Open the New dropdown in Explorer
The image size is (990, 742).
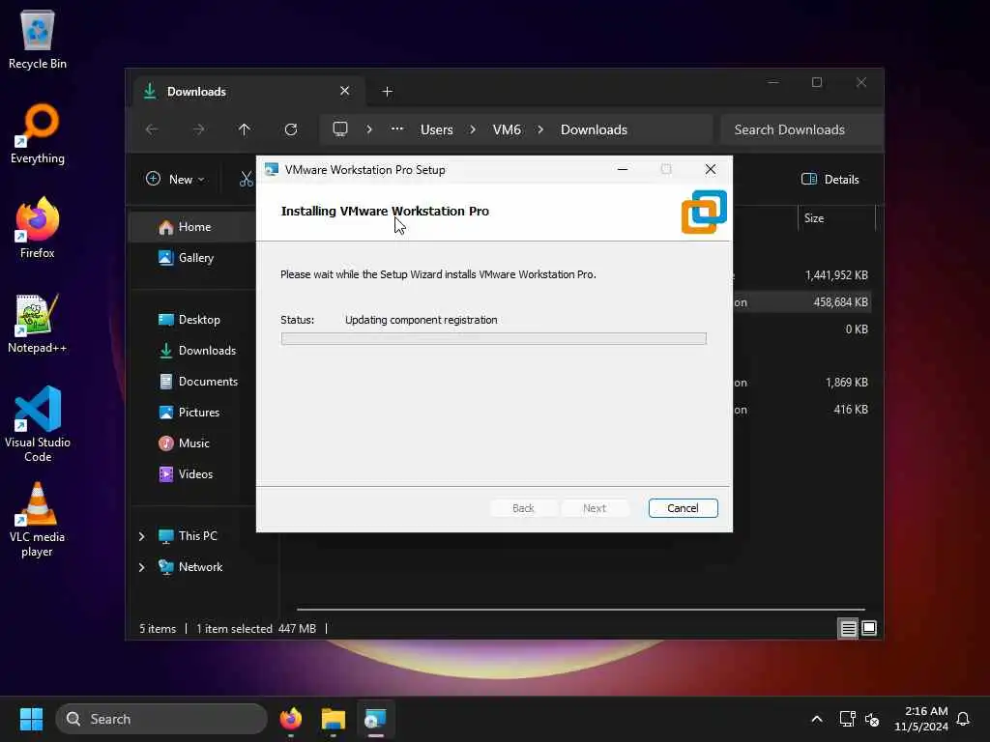pyautogui.click(x=175, y=179)
